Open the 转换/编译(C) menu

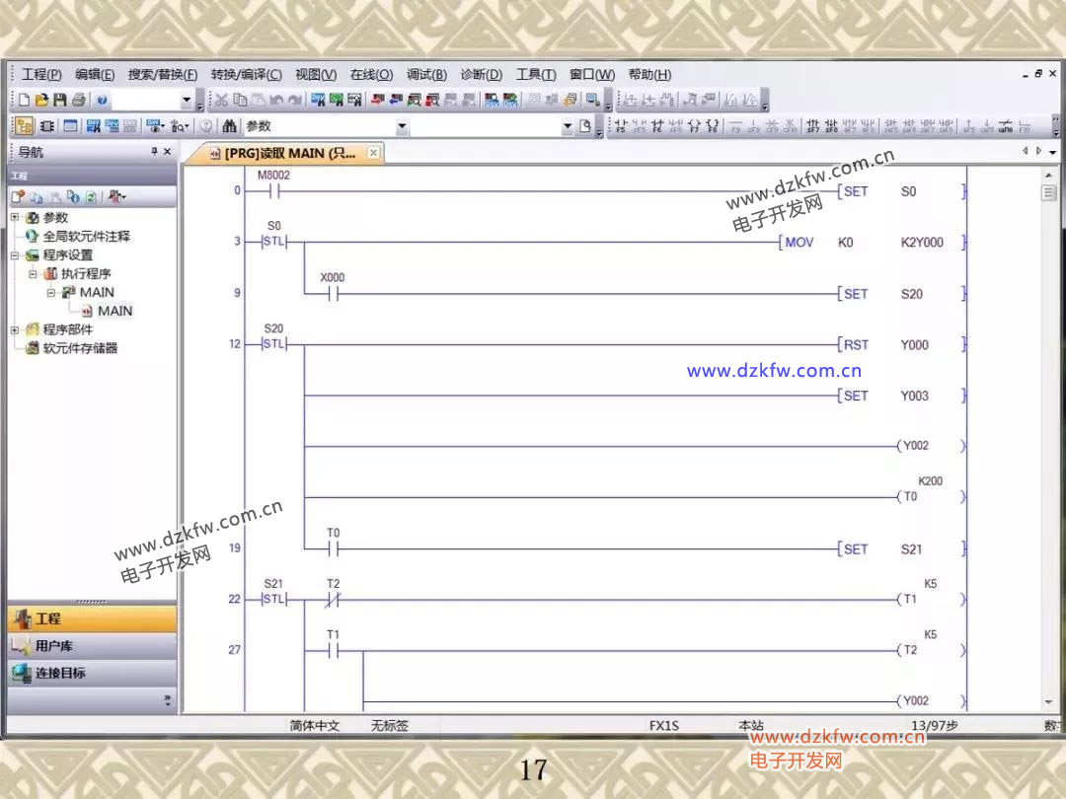tap(246, 75)
